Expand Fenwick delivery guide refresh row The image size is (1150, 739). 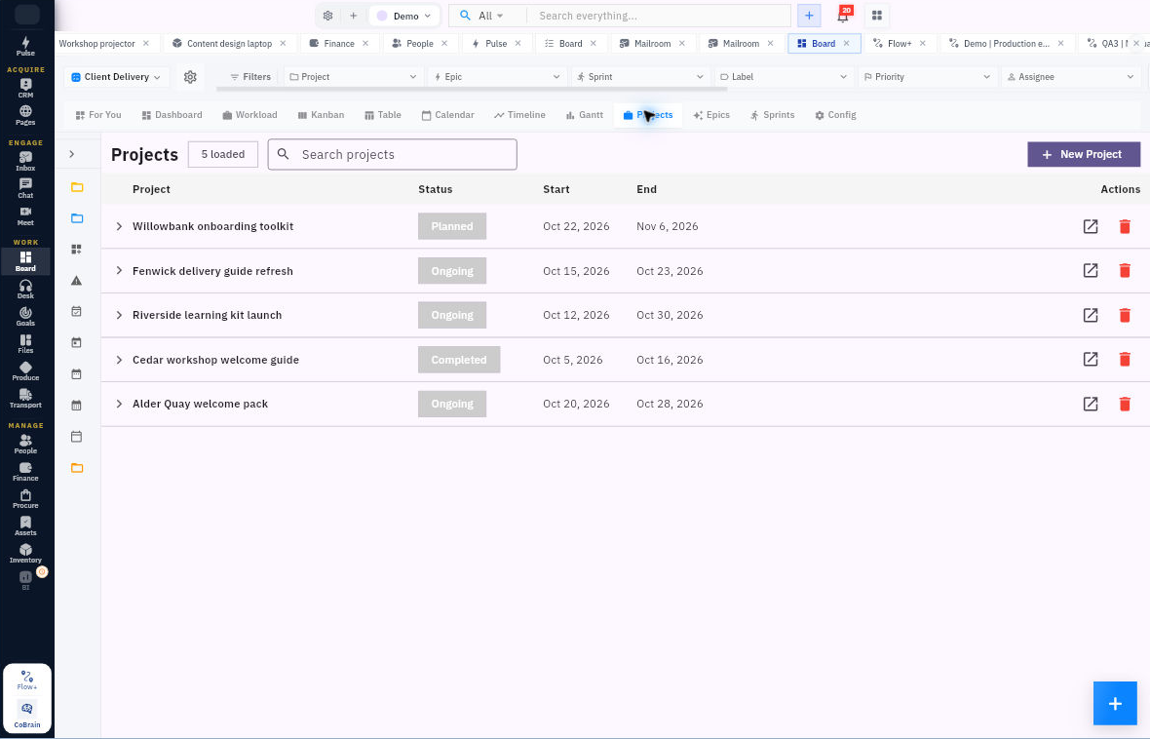[x=119, y=271]
